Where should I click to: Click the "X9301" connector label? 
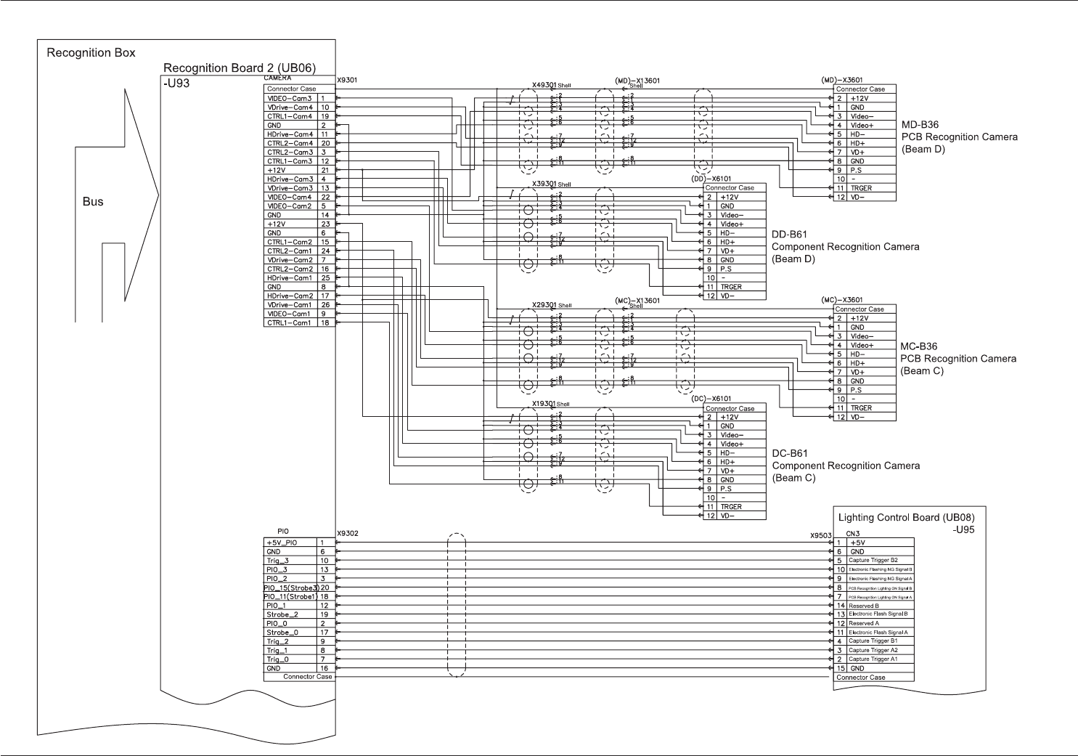coord(348,79)
